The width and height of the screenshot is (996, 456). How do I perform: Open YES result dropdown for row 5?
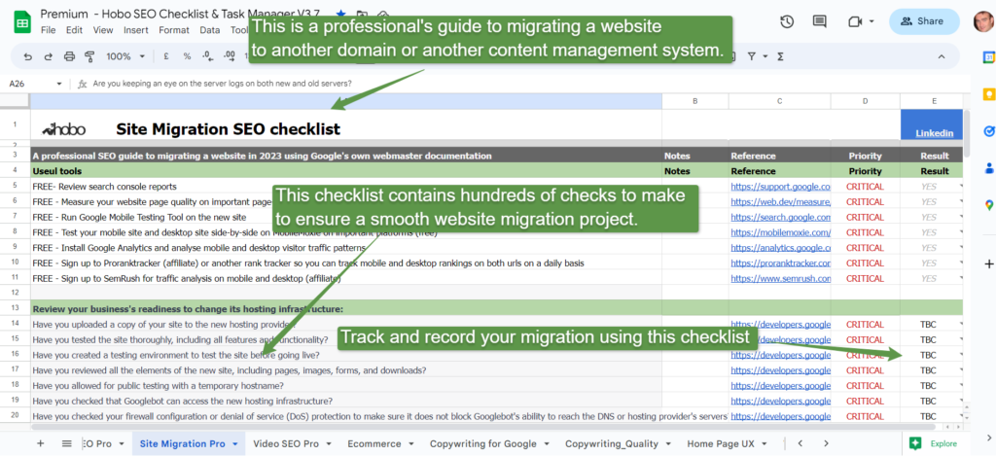[x=960, y=187]
